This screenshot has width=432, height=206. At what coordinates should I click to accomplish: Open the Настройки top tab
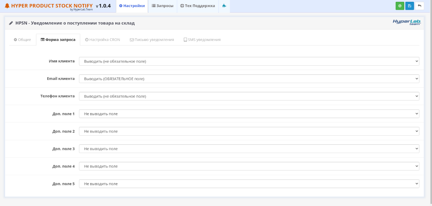[x=132, y=6]
